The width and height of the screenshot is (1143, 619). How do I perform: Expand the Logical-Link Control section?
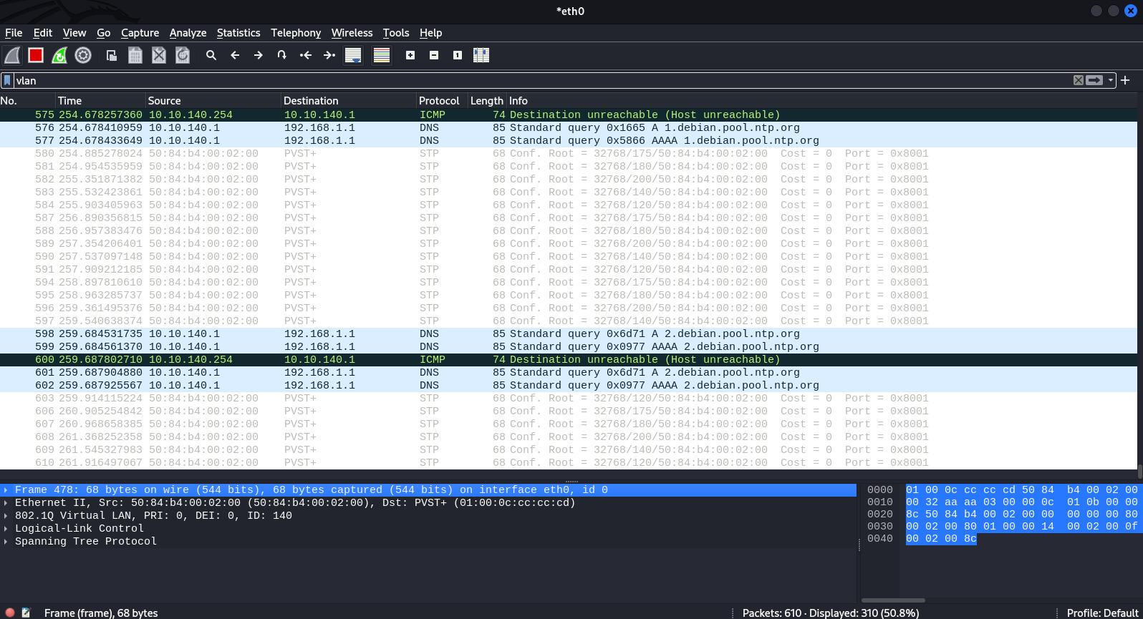click(x=6, y=529)
